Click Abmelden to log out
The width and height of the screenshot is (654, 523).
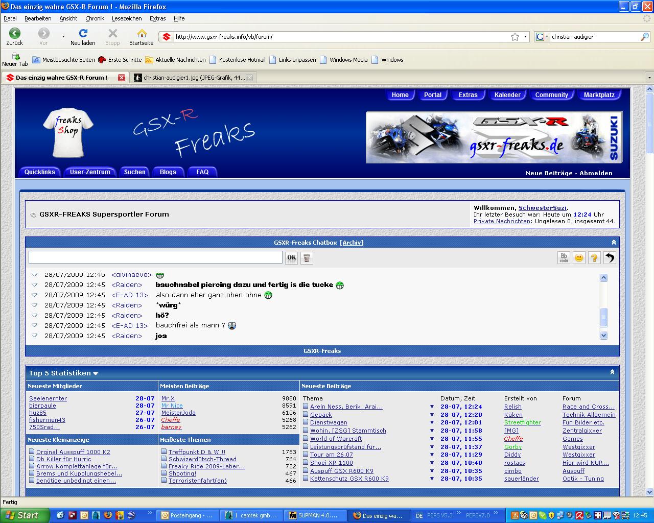(596, 173)
